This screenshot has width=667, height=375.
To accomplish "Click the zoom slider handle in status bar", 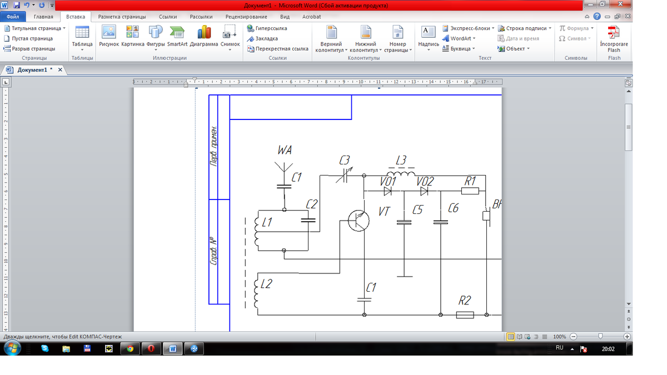I will click(x=601, y=337).
